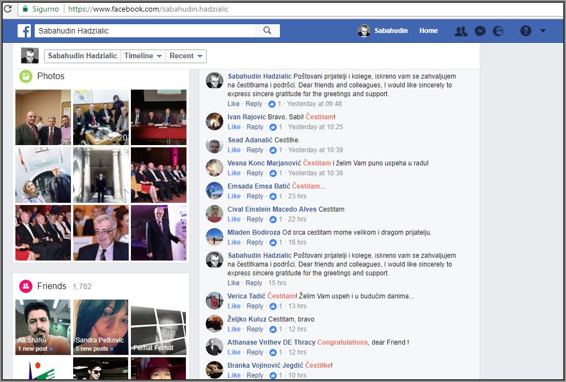The height and width of the screenshot is (382, 566).
Task: Click Emsada Emsa Batić's avatar
Action: point(215,191)
